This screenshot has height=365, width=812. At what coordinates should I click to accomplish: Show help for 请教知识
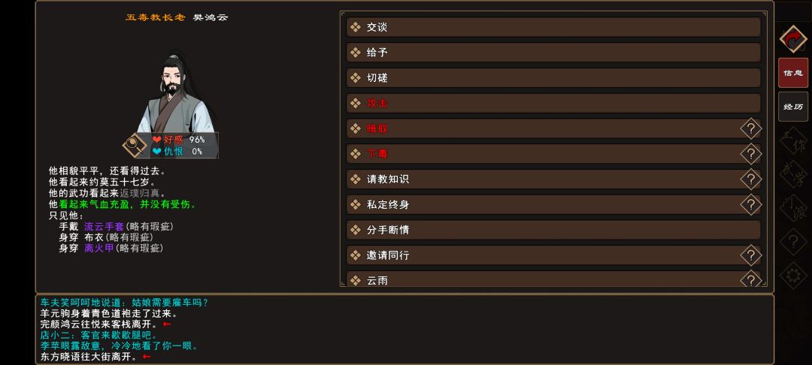(750, 179)
